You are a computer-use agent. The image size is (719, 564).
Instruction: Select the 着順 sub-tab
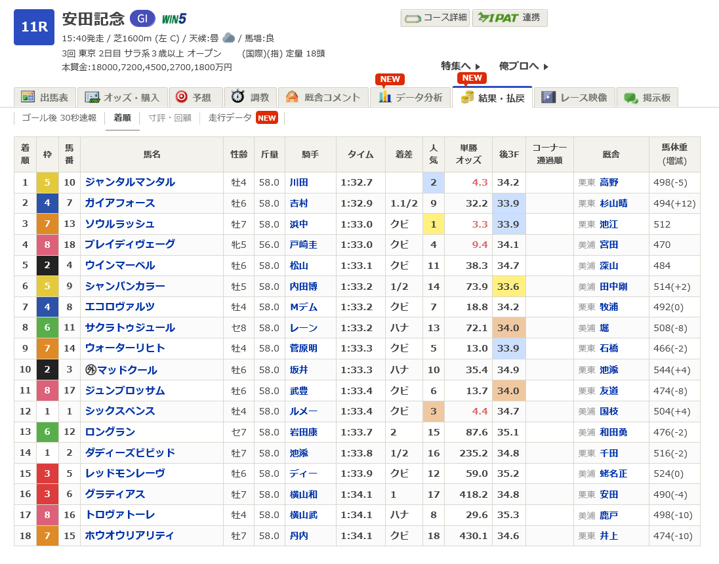123,118
